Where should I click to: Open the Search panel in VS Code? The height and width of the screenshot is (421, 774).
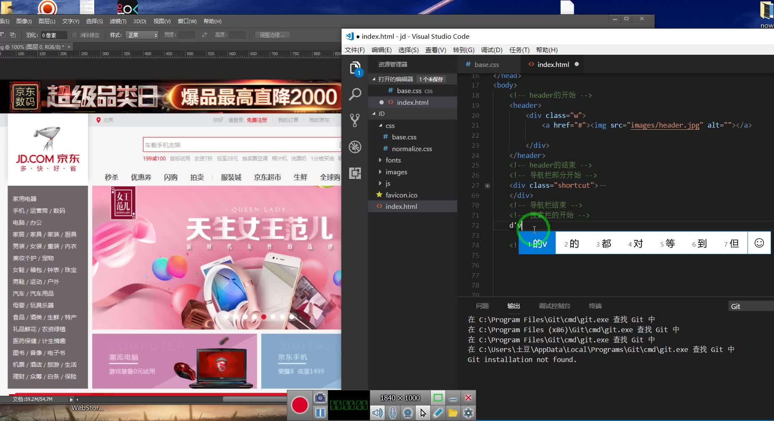coord(355,94)
